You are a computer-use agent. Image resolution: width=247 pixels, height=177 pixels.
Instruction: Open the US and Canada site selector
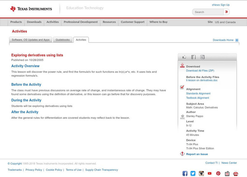tap(225, 22)
